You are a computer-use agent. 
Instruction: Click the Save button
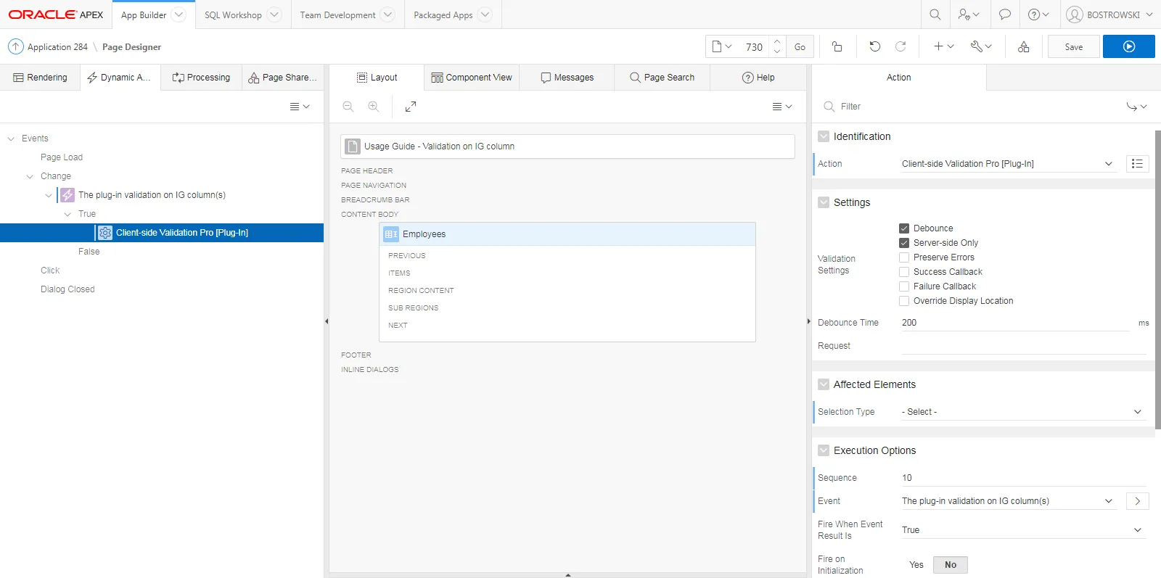pos(1073,46)
